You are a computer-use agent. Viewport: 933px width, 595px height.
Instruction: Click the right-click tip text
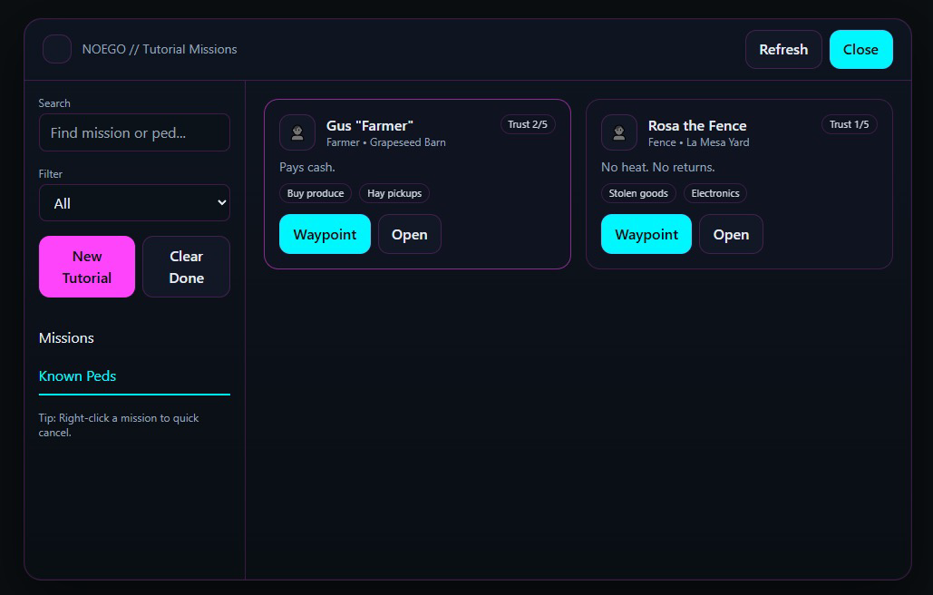tap(119, 425)
